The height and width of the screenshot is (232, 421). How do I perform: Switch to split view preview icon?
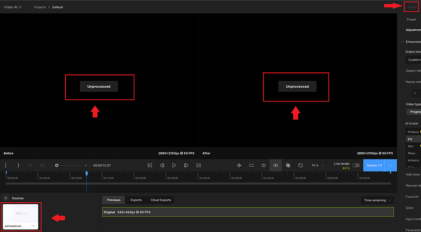pyautogui.click(x=263, y=165)
